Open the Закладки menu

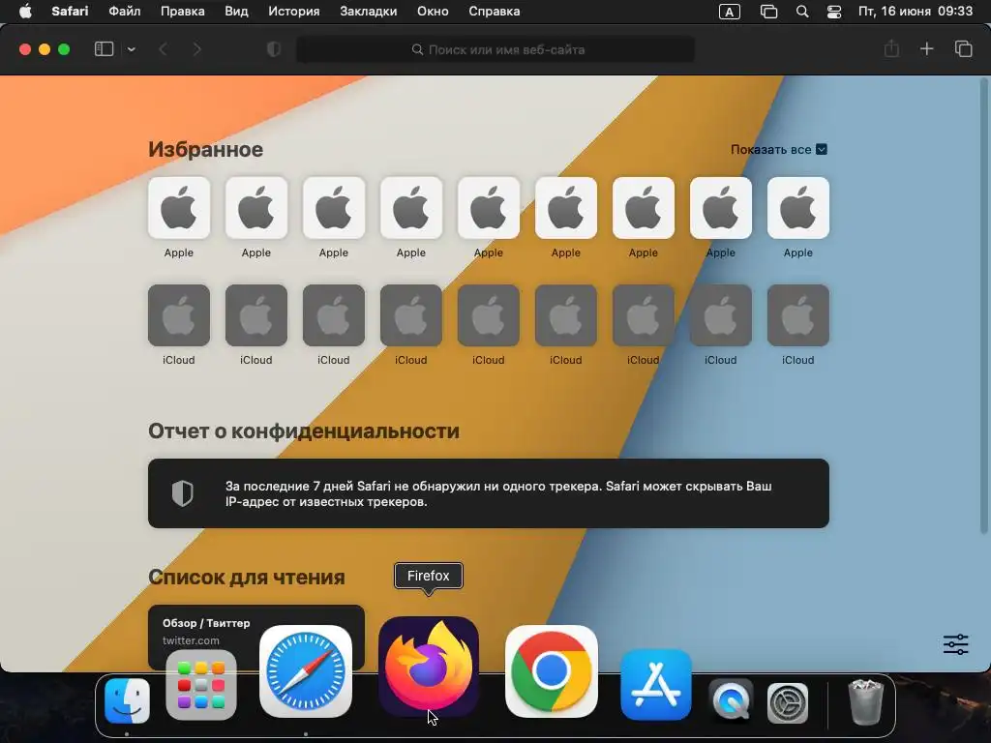369,12
